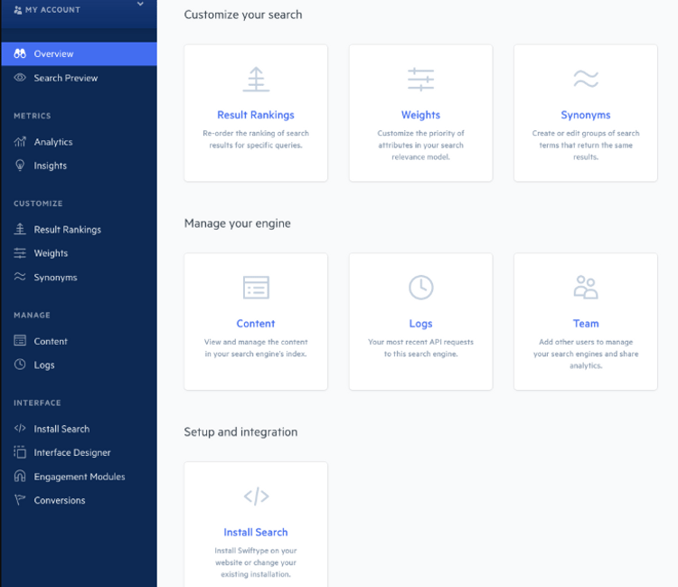Click the 'Customize your search' heading
678x587 pixels.
243,14
